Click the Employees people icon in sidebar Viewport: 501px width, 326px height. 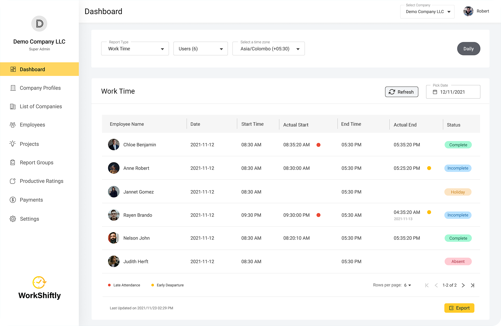pyautogui.click(x=13, y=125)
